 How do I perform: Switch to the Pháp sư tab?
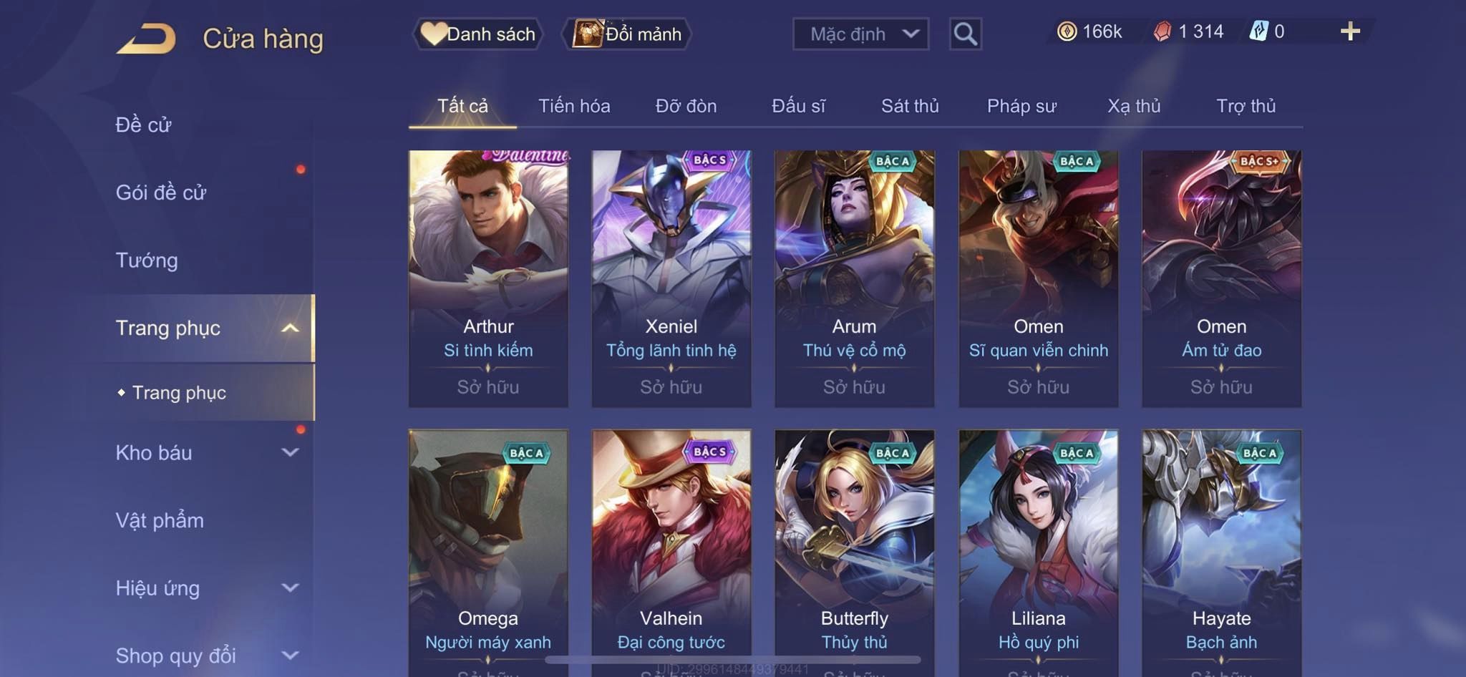(x=1021, y=106)
